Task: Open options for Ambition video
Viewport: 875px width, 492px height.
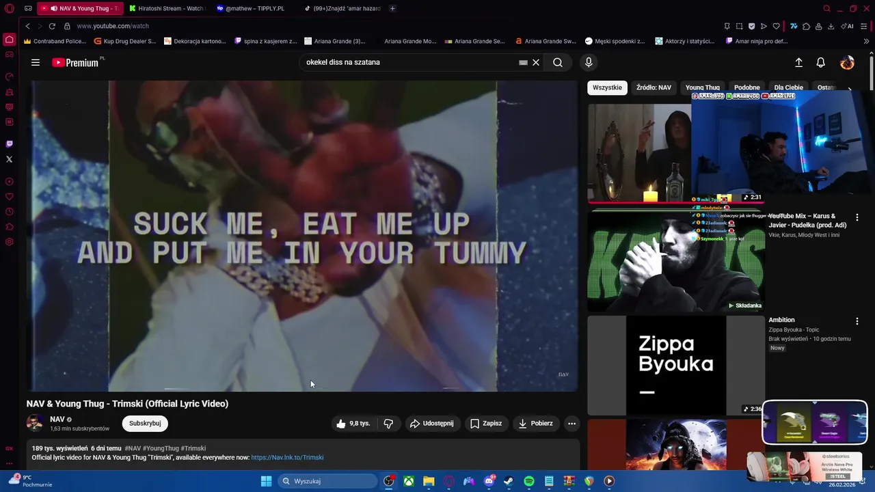Action: point(857,321)
